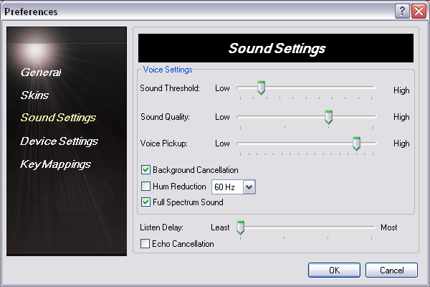The width and height of the screenshot is (430, 287).
Task: Click the Sound Threshold slider handle
Action: tap(262, 88)
